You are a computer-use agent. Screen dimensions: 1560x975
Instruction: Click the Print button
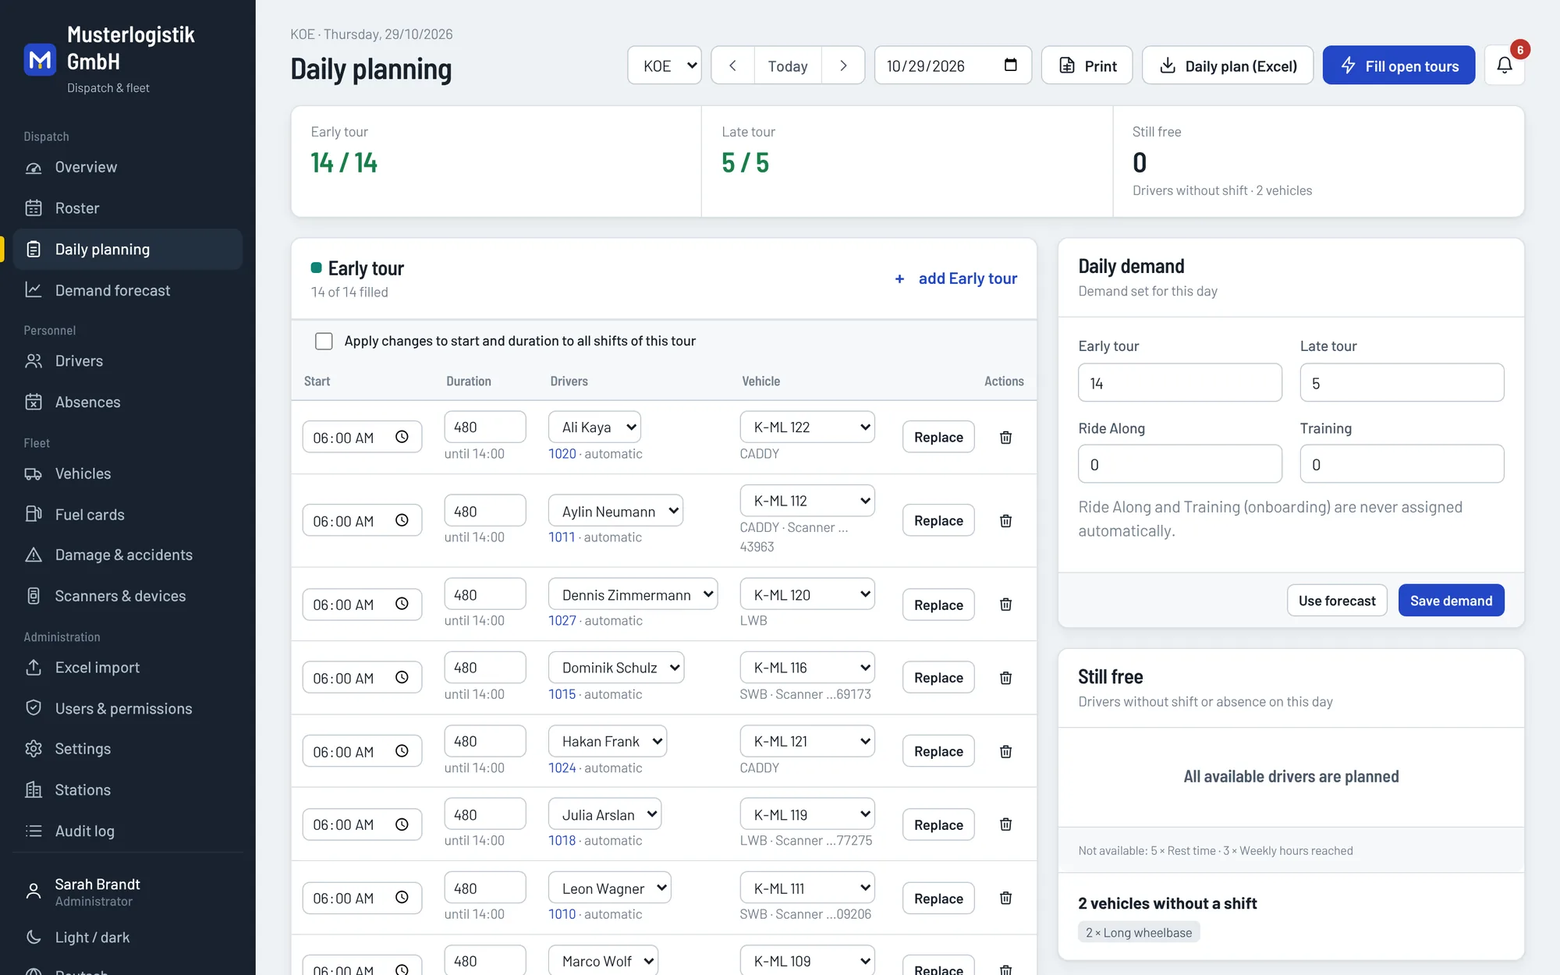1087,66
